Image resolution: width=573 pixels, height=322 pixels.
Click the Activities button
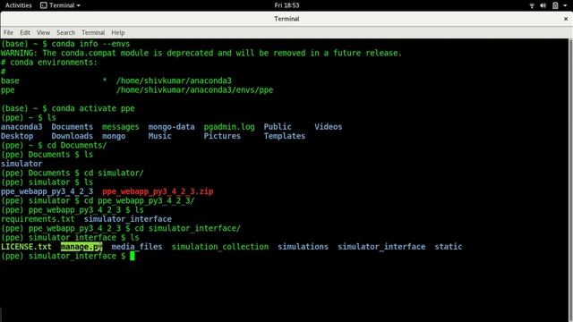18,5
